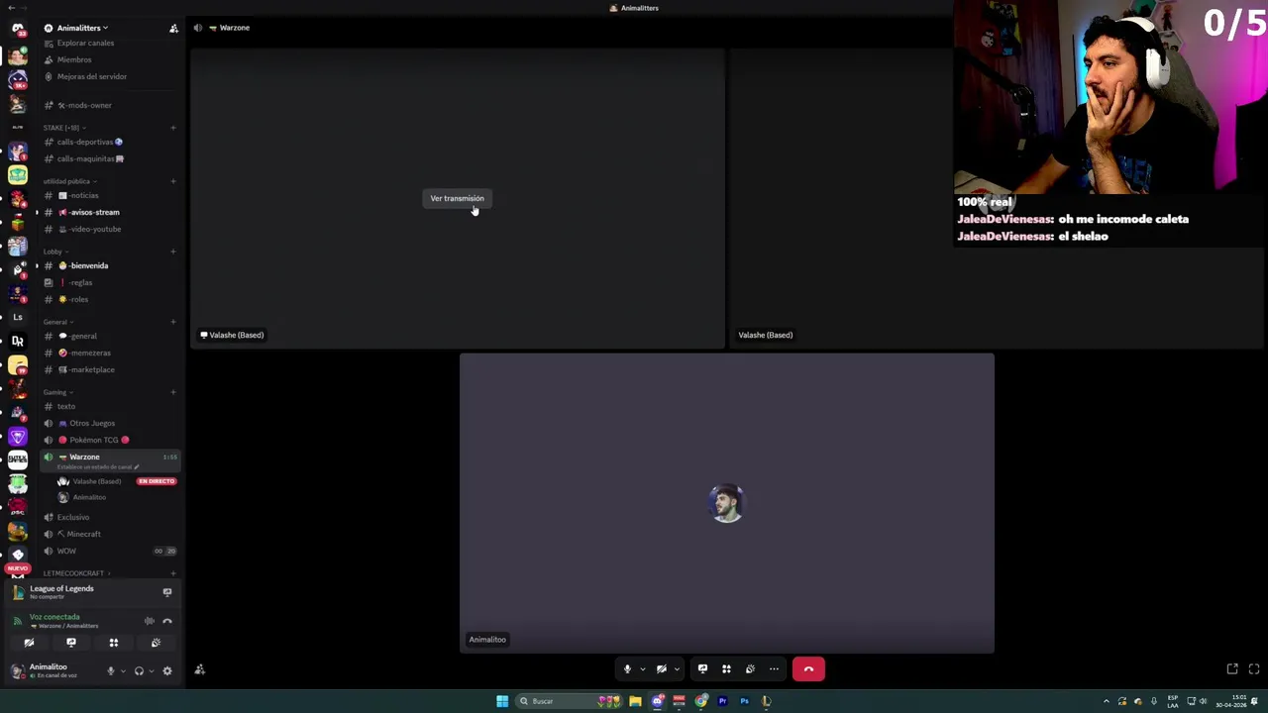This screenshot has width=1268, height=713.
Task: Click Valashe (Based) in Warzone member list
Action: coord(96,481)
